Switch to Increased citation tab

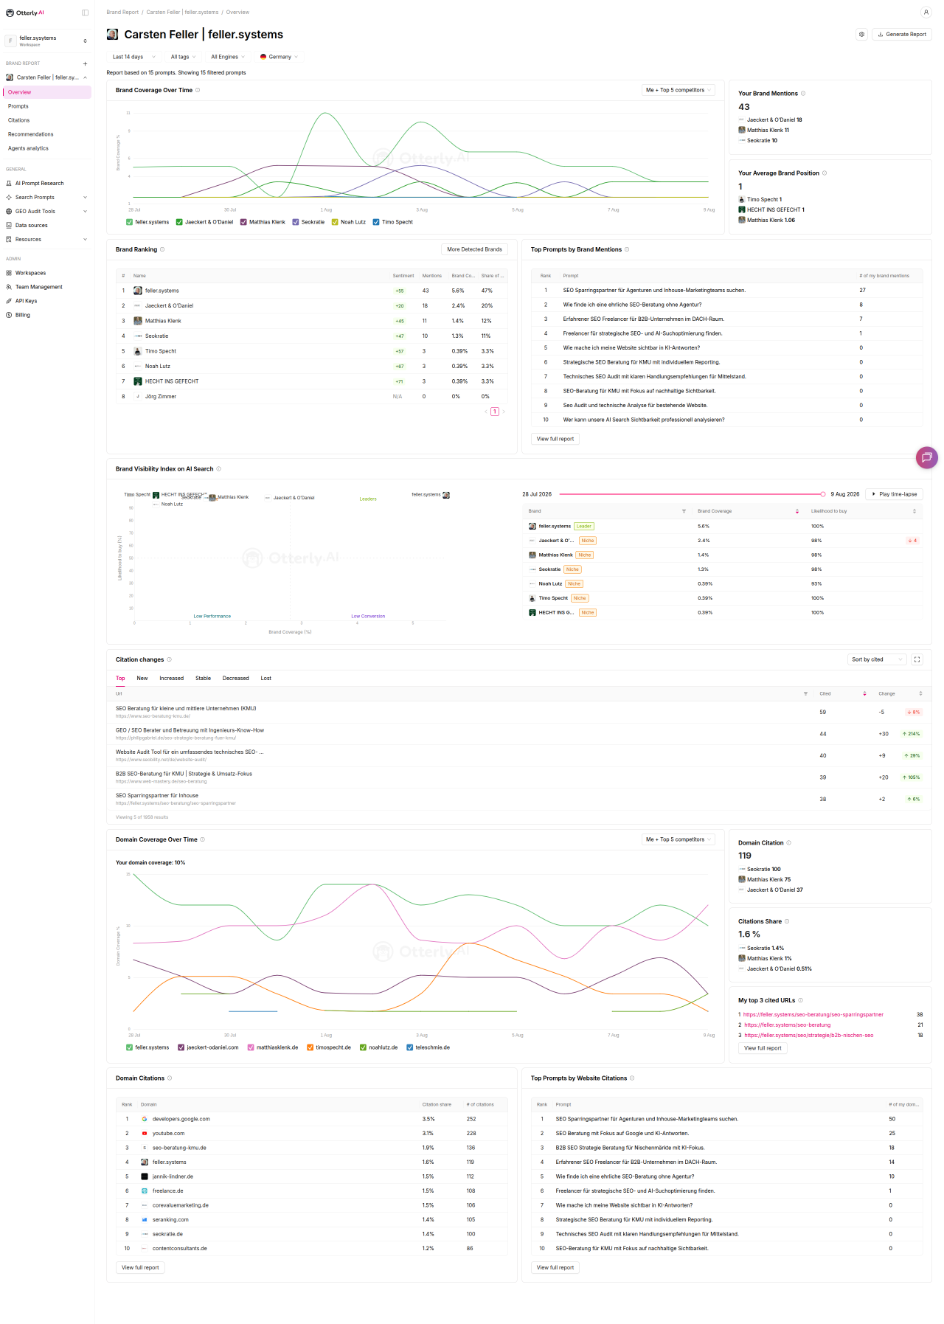tap(171, 678)
